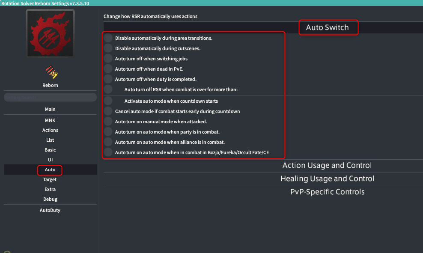Enable auto mode in Bozja/Eureka/Occult Fate/CE

pos(108,152)
